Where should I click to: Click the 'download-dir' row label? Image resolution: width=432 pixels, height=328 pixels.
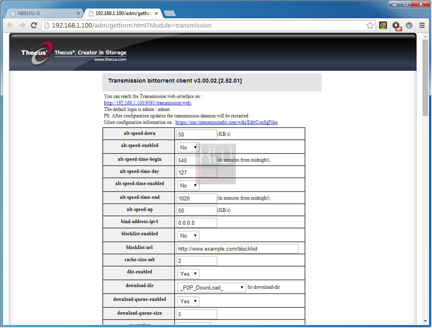pyautogui.click(x=139, y=285)
